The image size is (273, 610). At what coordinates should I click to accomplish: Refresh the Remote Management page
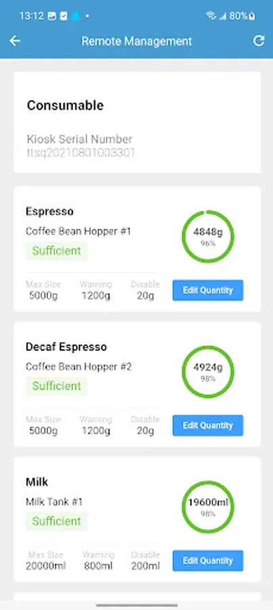coord(259,41)
